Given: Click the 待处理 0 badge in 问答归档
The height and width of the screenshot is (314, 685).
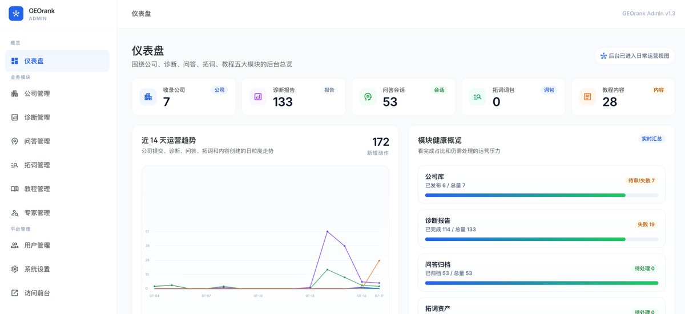Looking at the screenshot, I should (644, 268).
